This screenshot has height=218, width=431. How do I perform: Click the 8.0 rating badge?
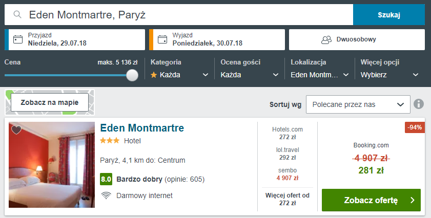tap(106, 179)
